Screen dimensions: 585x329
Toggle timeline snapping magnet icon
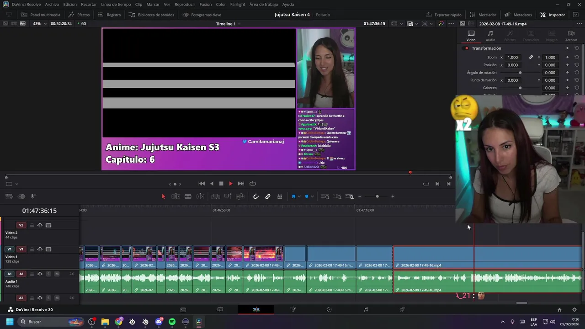pyautogui.click(x=256, y=196)
